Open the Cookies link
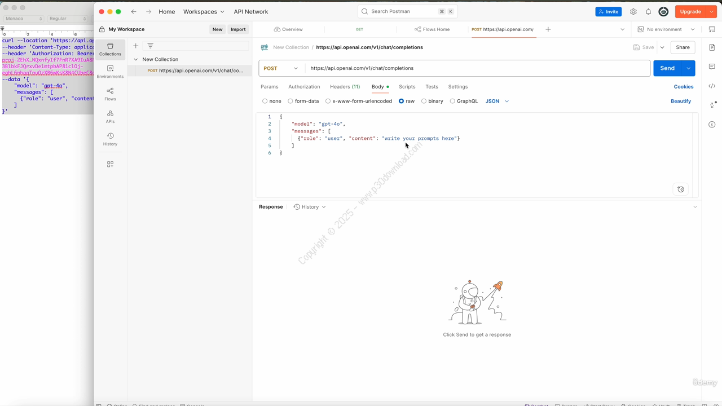The image size is (722, 406). [684, 87]
